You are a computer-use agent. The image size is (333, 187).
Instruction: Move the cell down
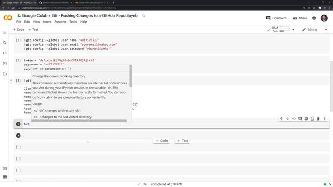288,119
